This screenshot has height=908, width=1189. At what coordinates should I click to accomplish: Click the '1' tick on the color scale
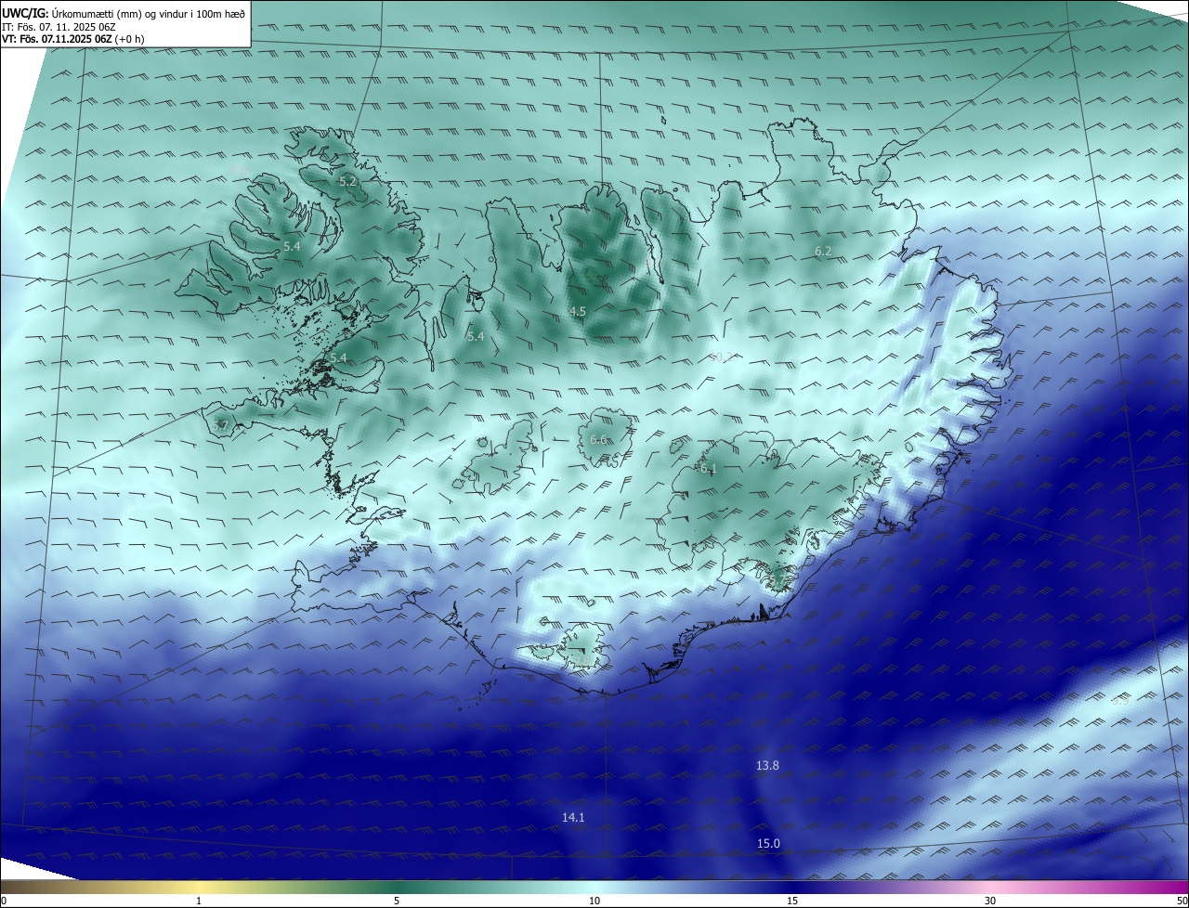(x=199, y=901)
